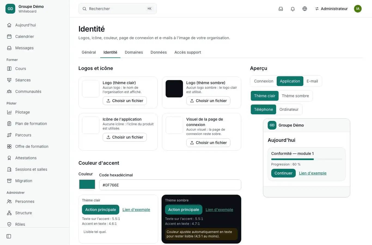The height and width of the screenshot is (245, 372).
Task: Open Messages inbox icon in sidebar
Action: coord(9,48)
